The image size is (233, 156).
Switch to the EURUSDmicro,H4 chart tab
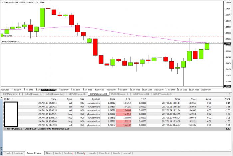(33, 94)
